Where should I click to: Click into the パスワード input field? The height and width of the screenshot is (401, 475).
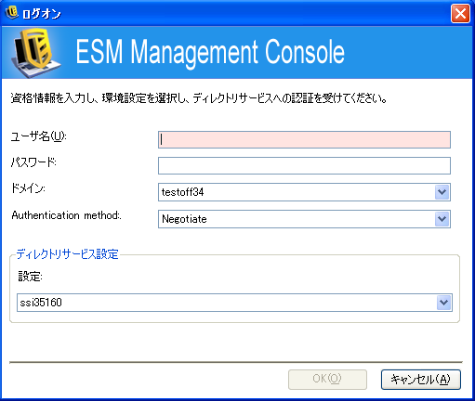click(x=304, y=165)
